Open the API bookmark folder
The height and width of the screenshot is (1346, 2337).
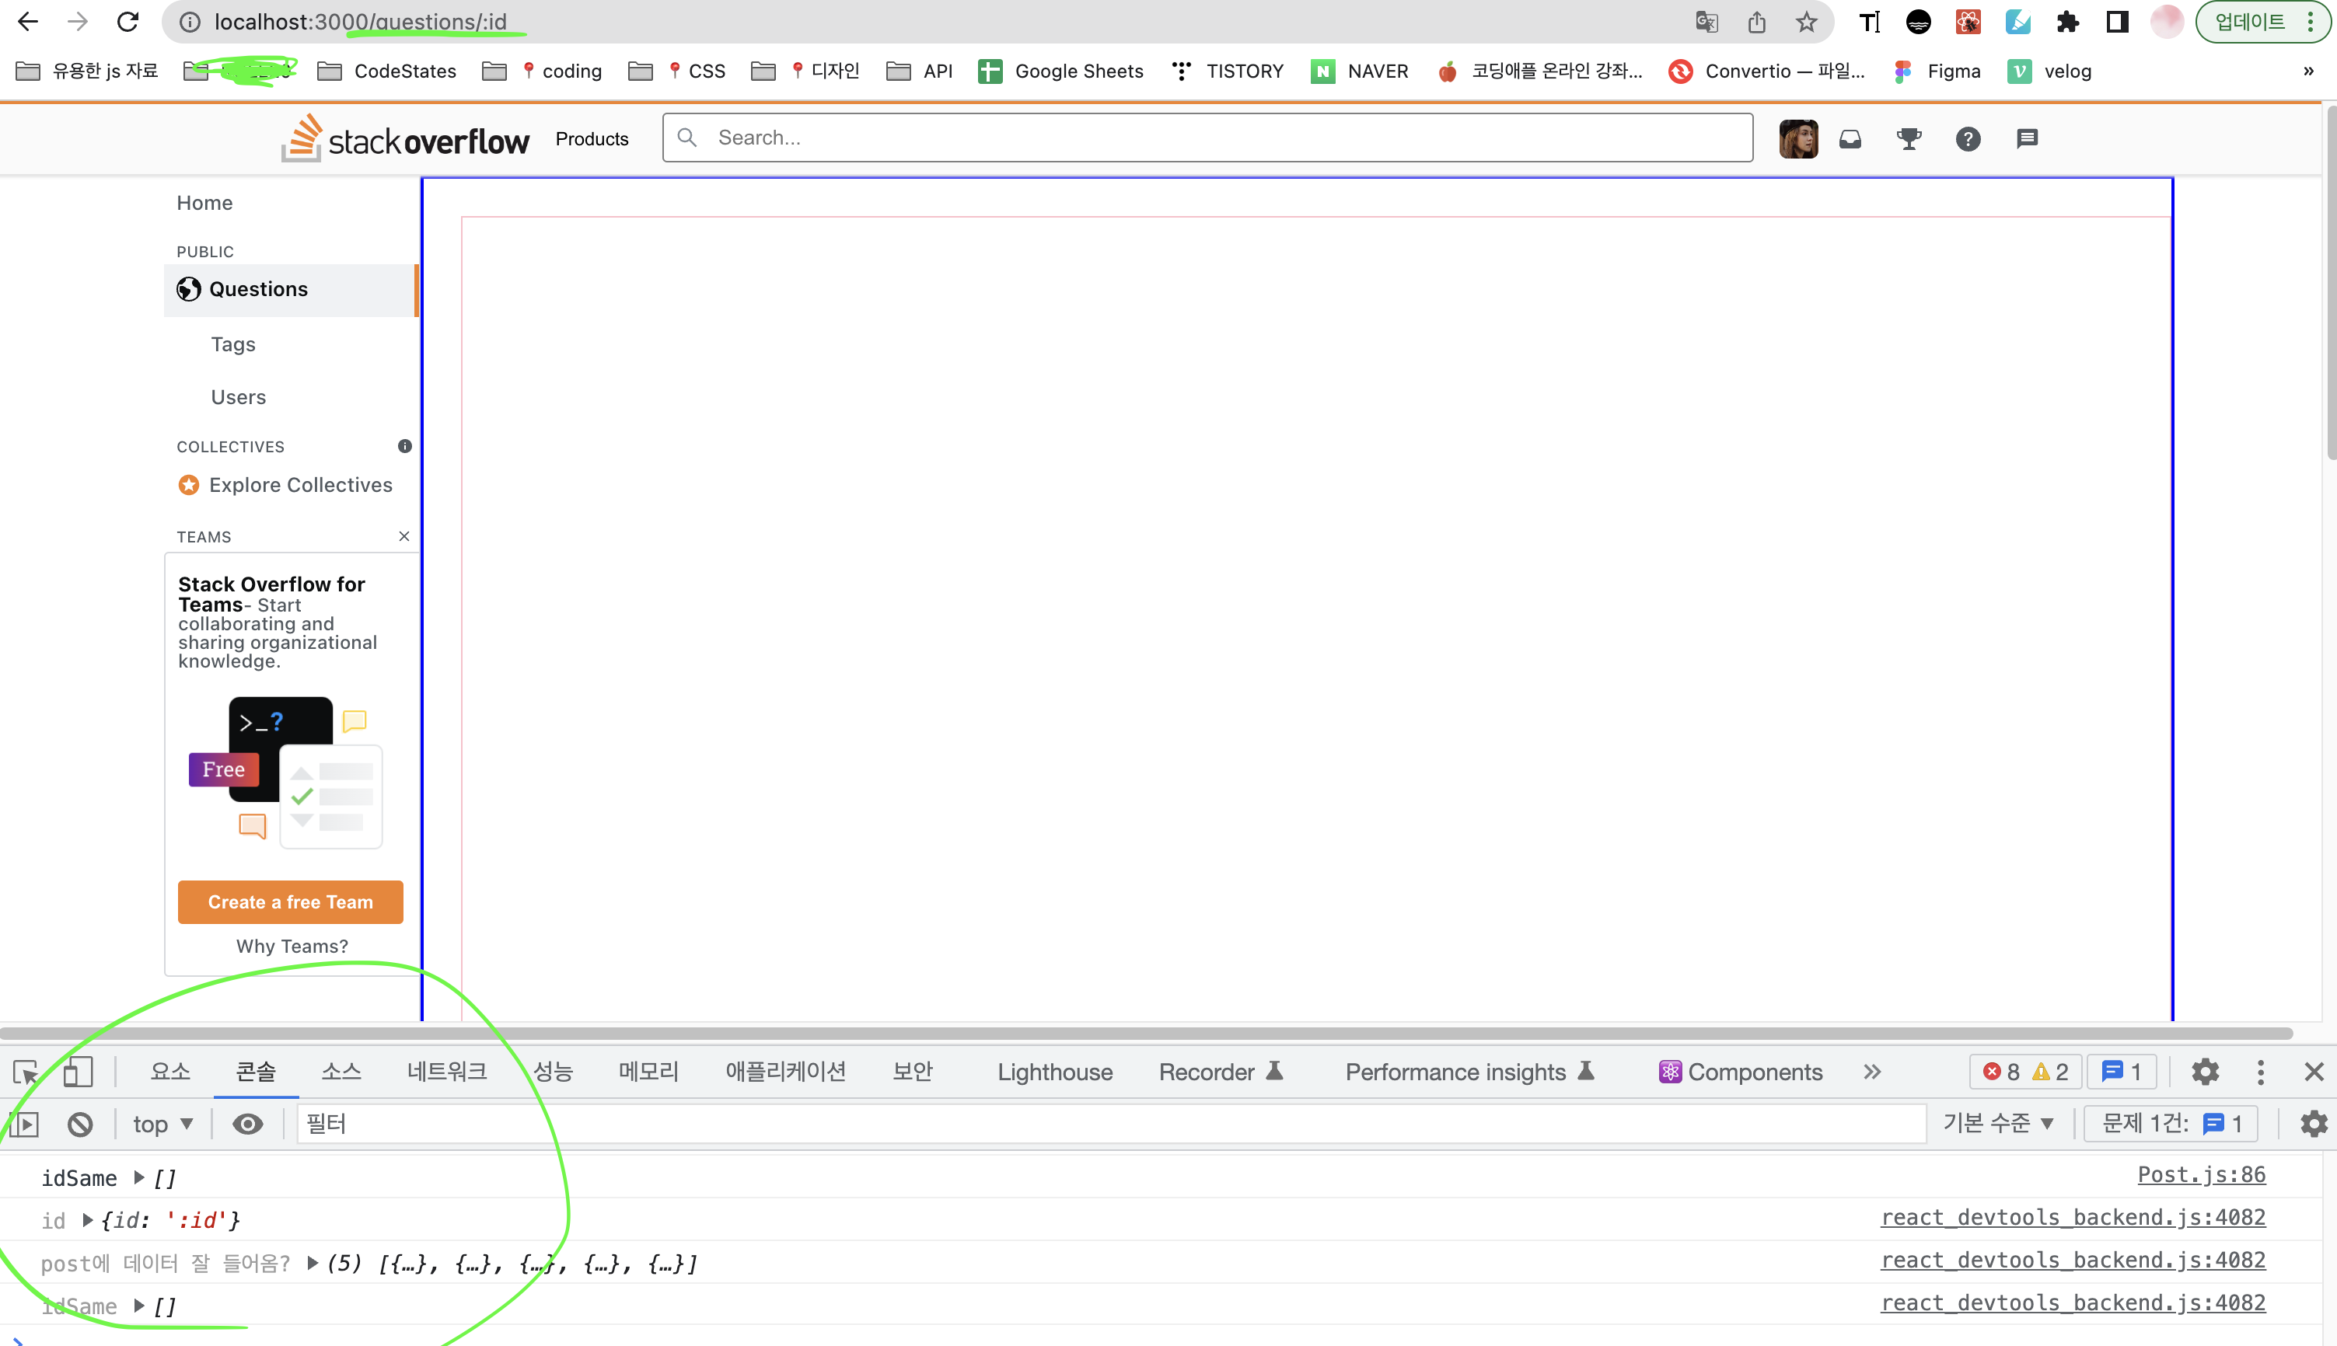(x=918, y=71)
